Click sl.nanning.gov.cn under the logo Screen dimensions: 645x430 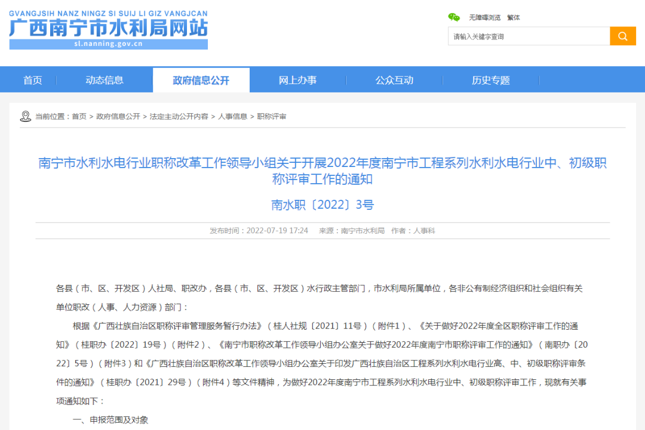(x=109, y=44)
